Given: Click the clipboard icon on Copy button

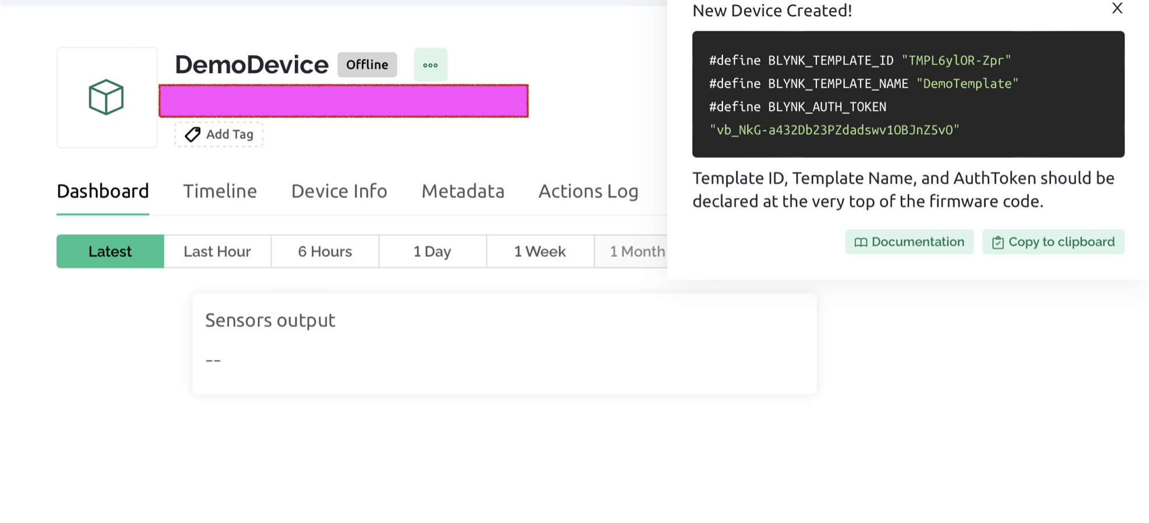Looking at the screenshot, I should tap(998, 242).
